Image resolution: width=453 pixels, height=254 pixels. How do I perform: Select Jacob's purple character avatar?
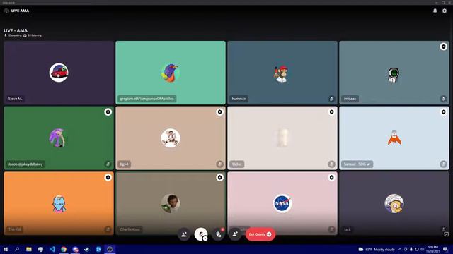tap(58, 138)
